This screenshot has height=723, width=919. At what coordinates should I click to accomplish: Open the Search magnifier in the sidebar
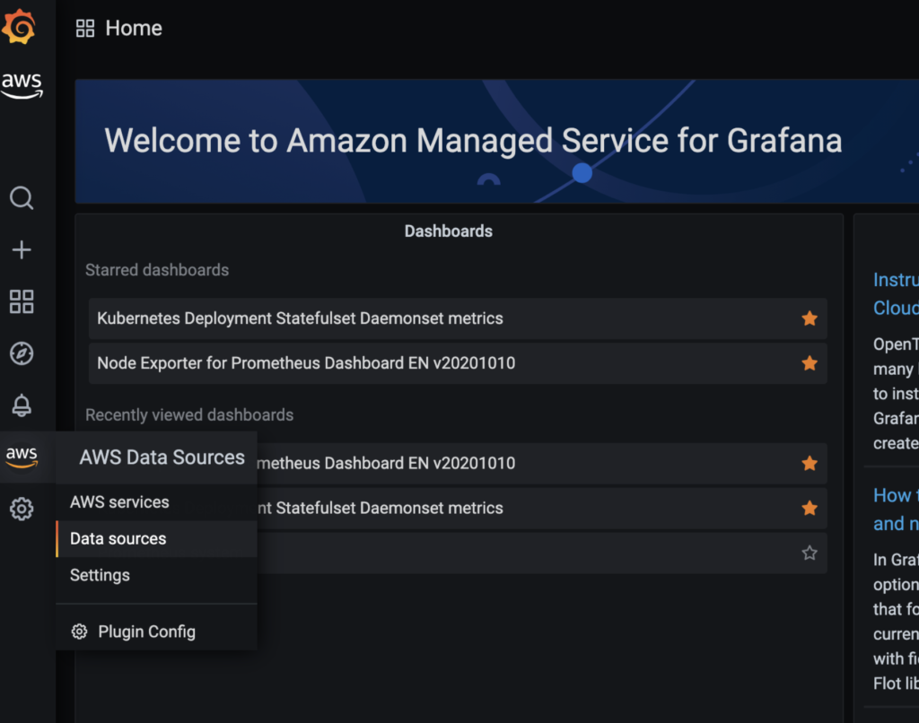click(22, 198)
